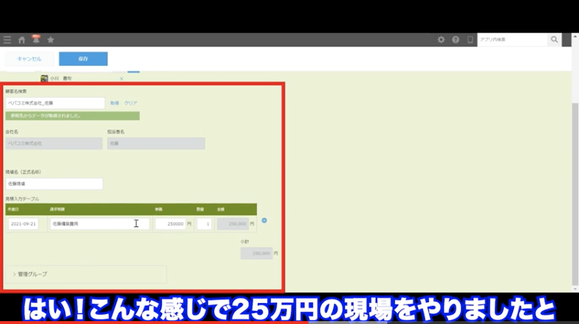
Task: Open the notifications bell icon
Action: point(35,40)
